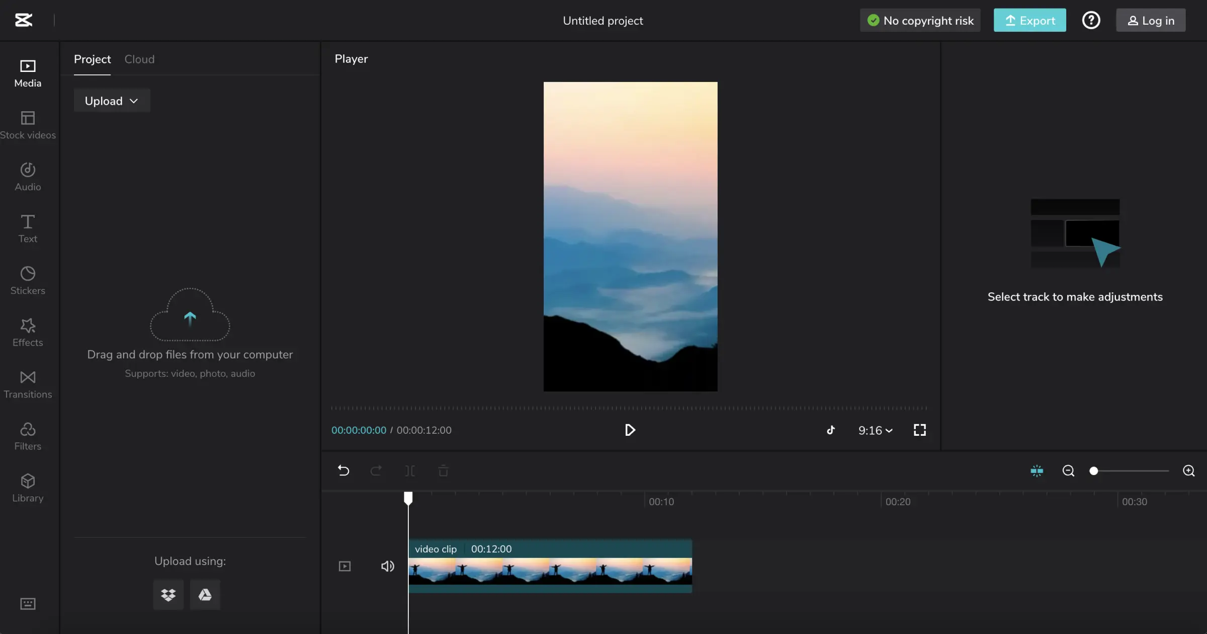
Task: Expand the Upload dropdown
Action: (x=112, y=101)
